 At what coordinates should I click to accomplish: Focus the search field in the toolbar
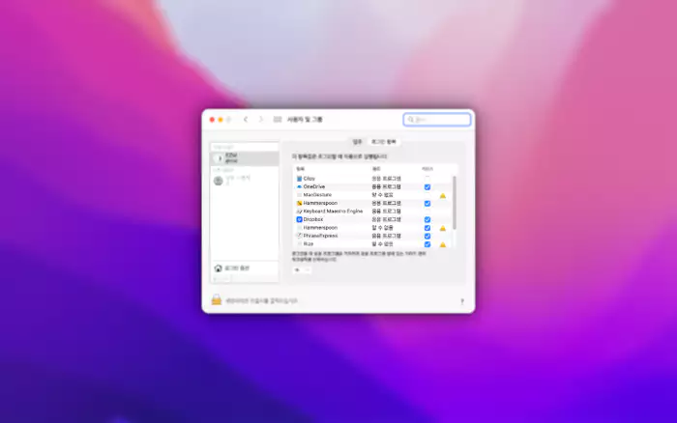(x=437, y=120)
